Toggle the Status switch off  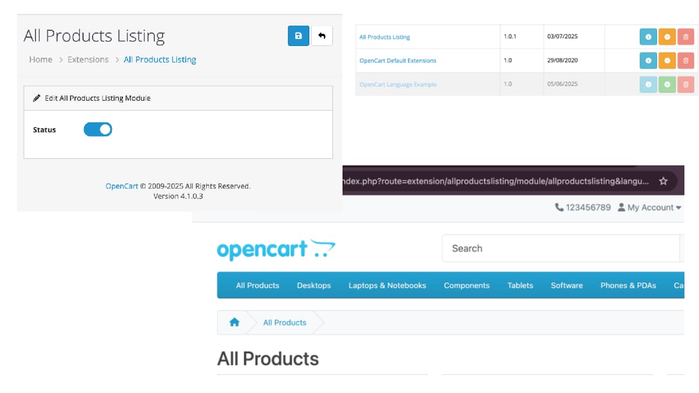point(98,129)
